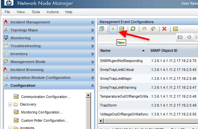Screen dimensions: 198x129
Task: Click the Custom Poller Configuration form icon
Action: tap(16, 120)
